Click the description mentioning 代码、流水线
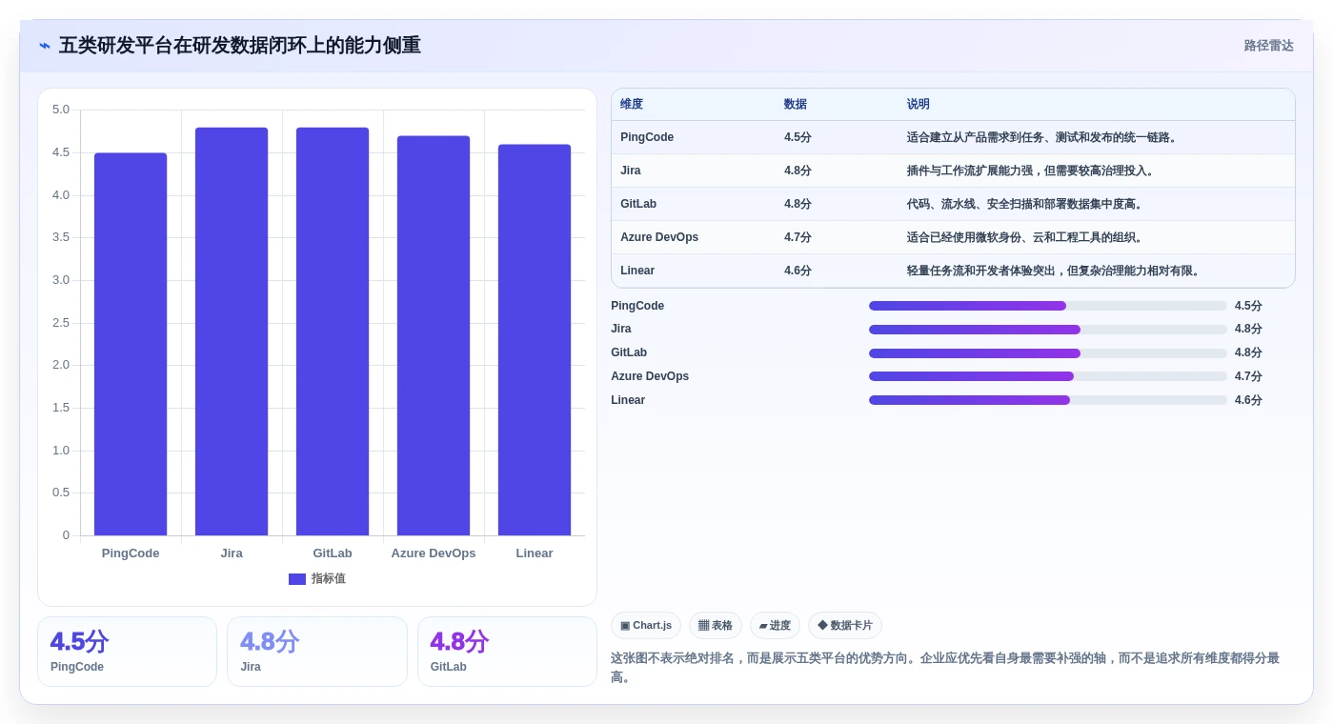Viewport: 1333px width, 724px height. click(1025, 204)
